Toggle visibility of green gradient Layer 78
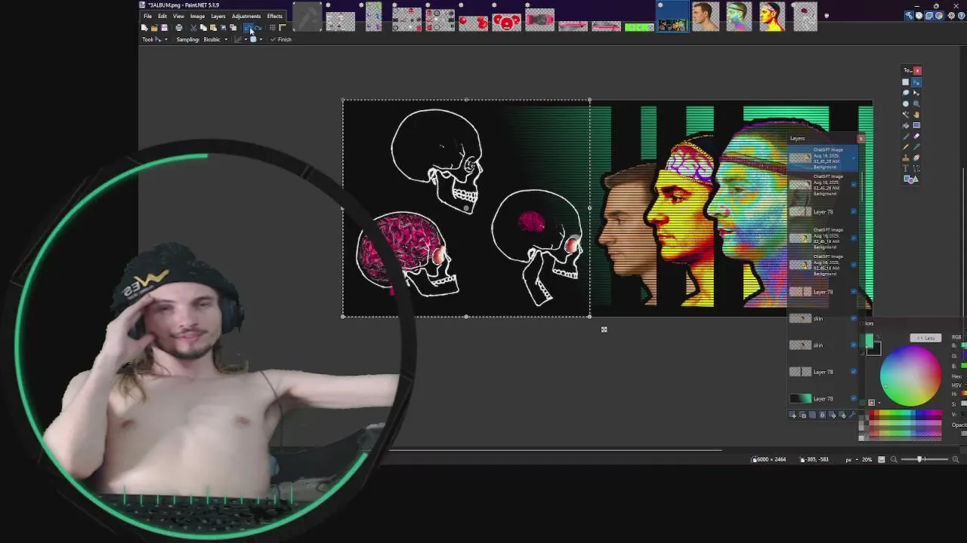This screenshot has height=543, width=967. (854, 398)
